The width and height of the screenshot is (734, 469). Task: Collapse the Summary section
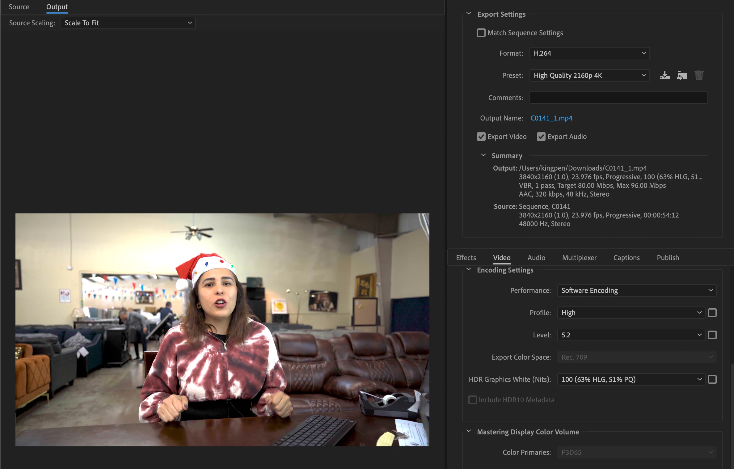483,155
